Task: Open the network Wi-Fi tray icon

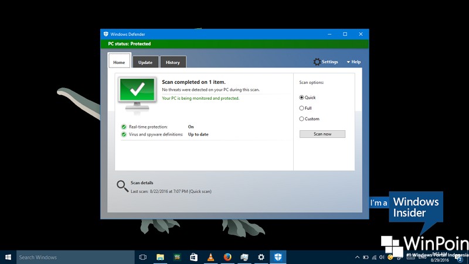Action: pyautogui.click(x=374, y=257)
